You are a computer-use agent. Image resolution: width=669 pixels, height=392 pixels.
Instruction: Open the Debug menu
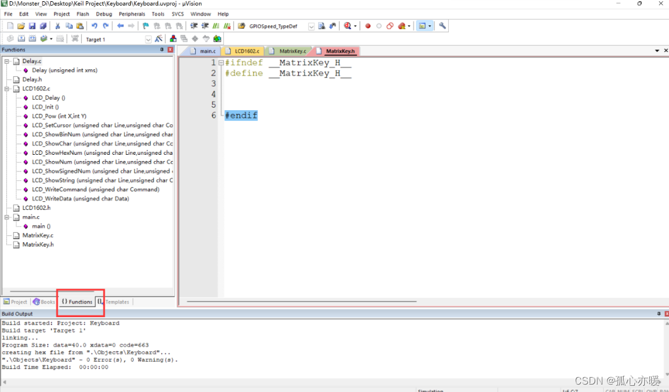[x=104, y=14]
